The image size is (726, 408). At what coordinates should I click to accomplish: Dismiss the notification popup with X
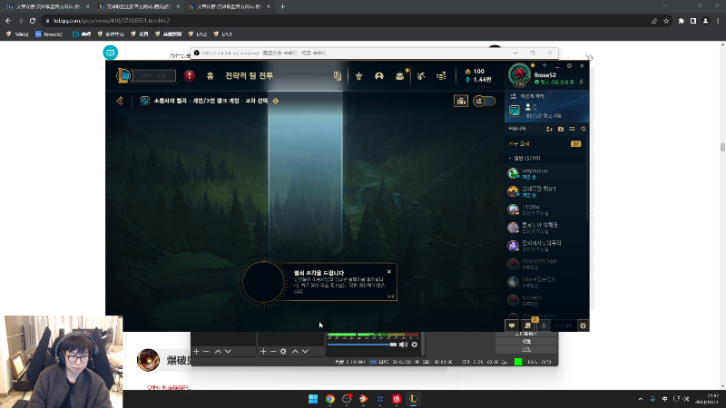click(x=389, y=272)
